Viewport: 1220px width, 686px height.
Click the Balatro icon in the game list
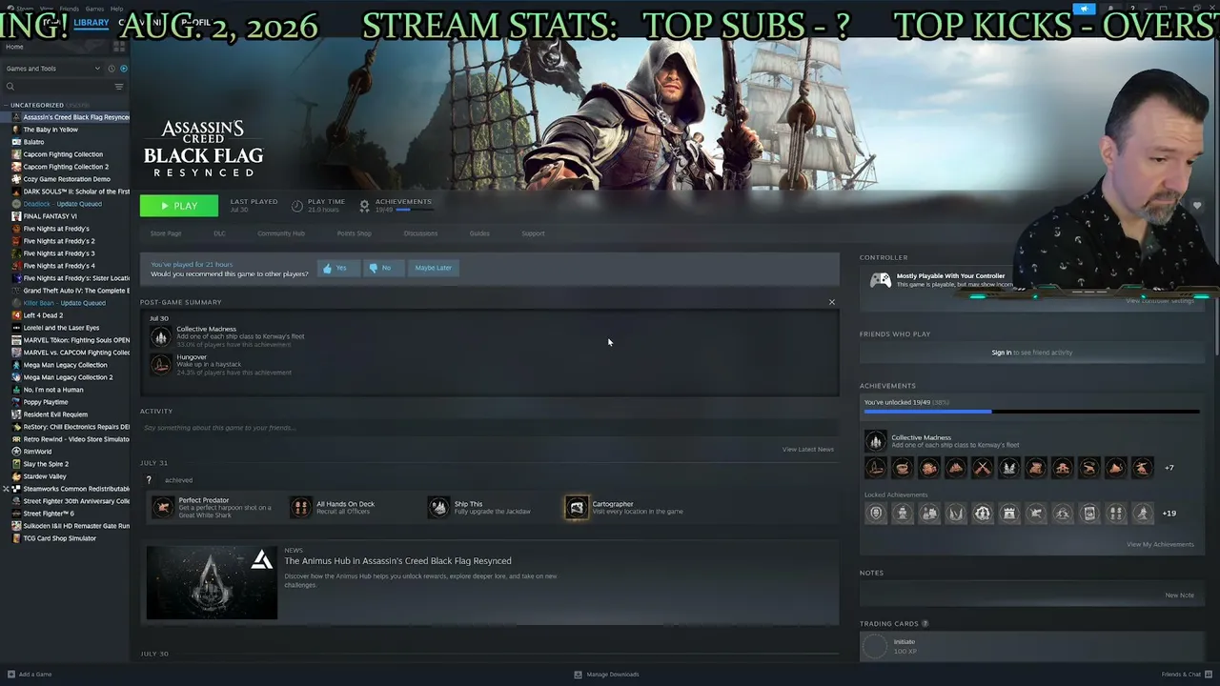[x=16, y=142]
